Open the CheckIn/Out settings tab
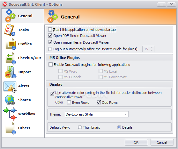 pyautogui.click(x=23, y=58)
